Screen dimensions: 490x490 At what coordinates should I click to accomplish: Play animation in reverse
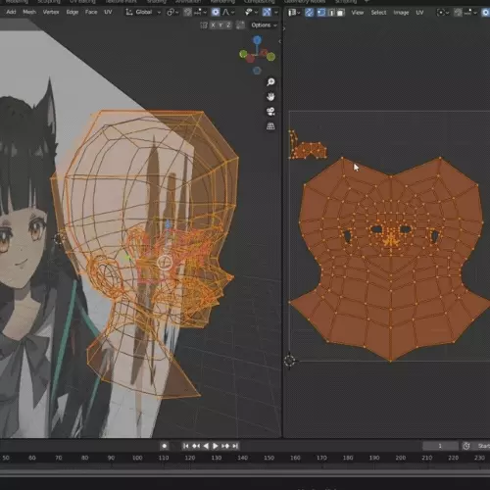point(206,446)
